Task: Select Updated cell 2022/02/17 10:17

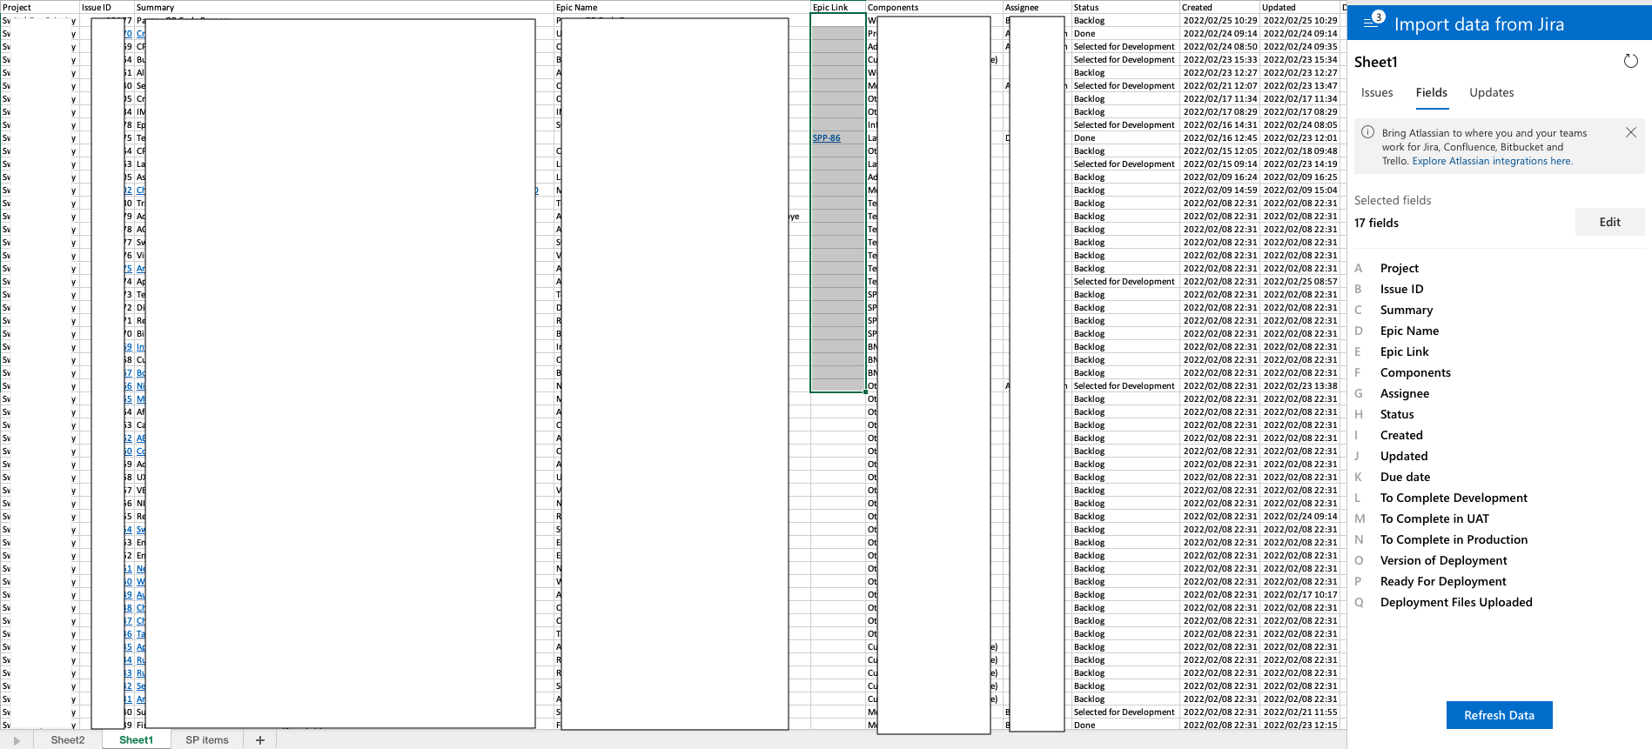Action: click(1300, 594)
